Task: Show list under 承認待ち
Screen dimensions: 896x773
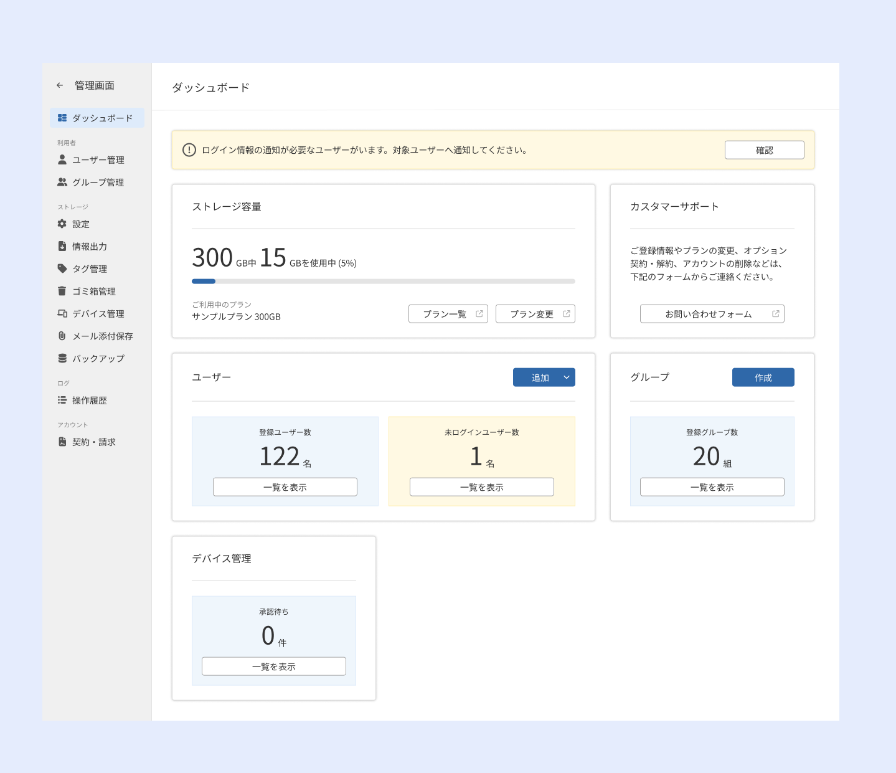Action: [274, 666]
